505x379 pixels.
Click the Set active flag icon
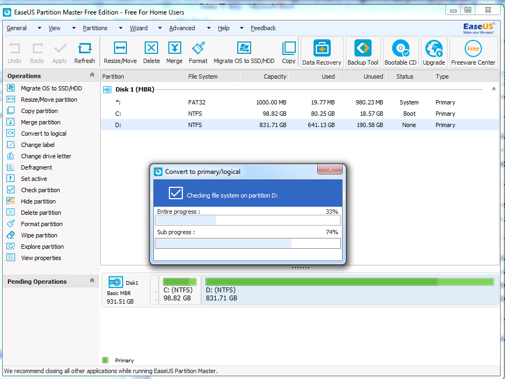11,179
